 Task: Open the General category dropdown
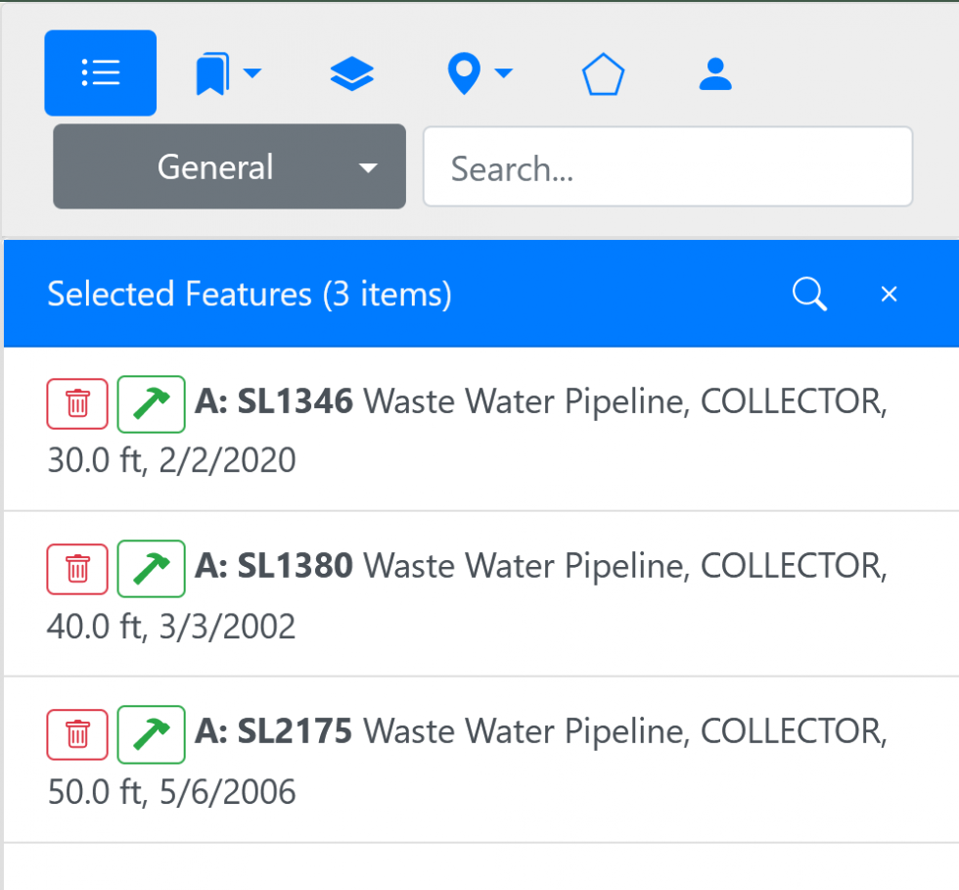pos(229,166)
